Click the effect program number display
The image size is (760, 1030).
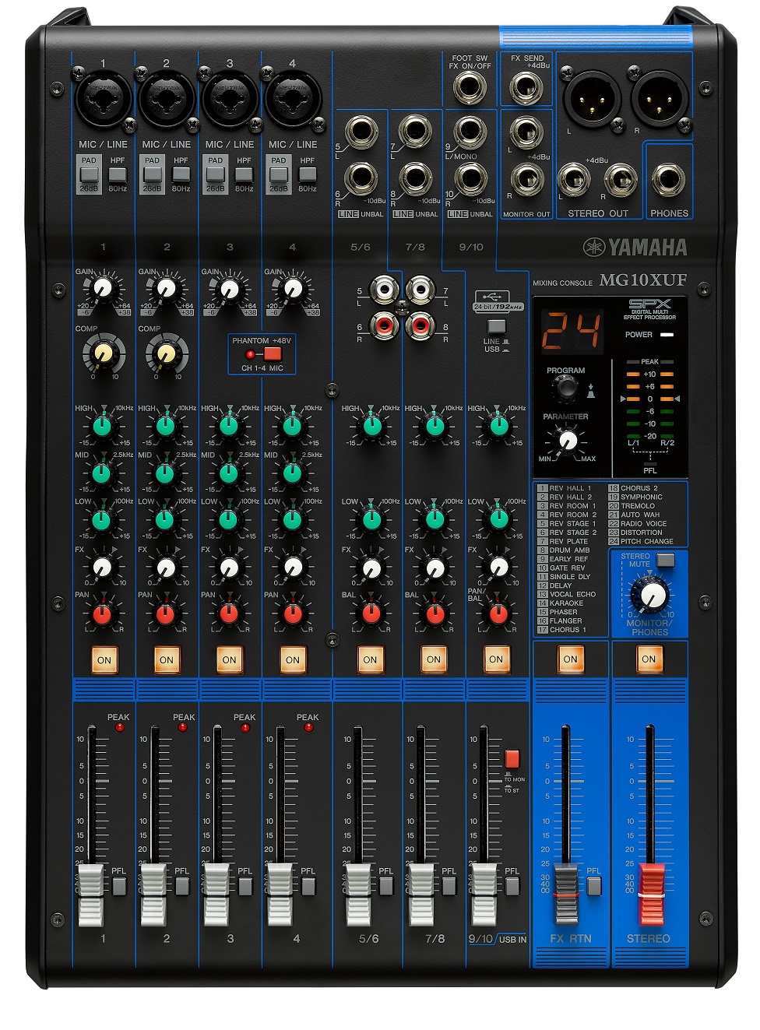pos(571,330)
